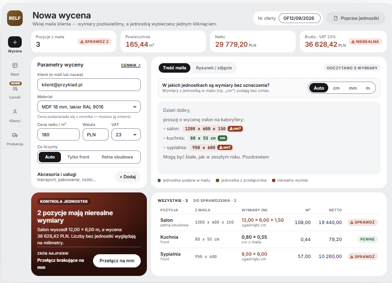The width and height of the screenshot is (392, 283).
Task: Click the cm? warning tag on sypialnia dimensions
Action: pos(225,147)
